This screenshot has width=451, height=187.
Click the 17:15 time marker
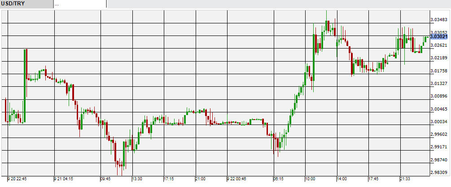[169, 178]
